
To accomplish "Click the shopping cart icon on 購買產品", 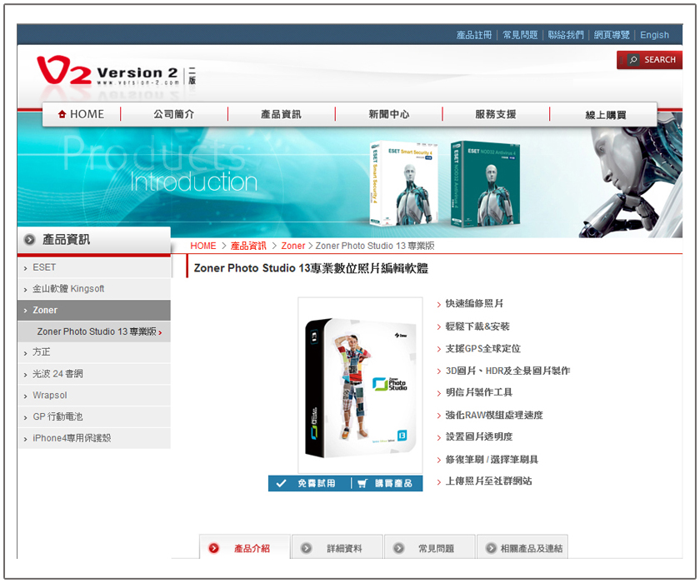I will click(x=362, y=483).
